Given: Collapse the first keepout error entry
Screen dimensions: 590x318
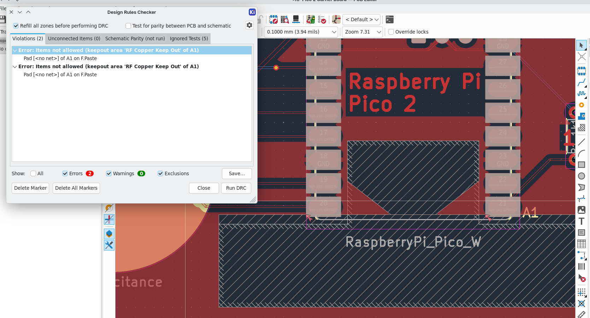Looking at the screenshot, I should click(x=15, y=51).
